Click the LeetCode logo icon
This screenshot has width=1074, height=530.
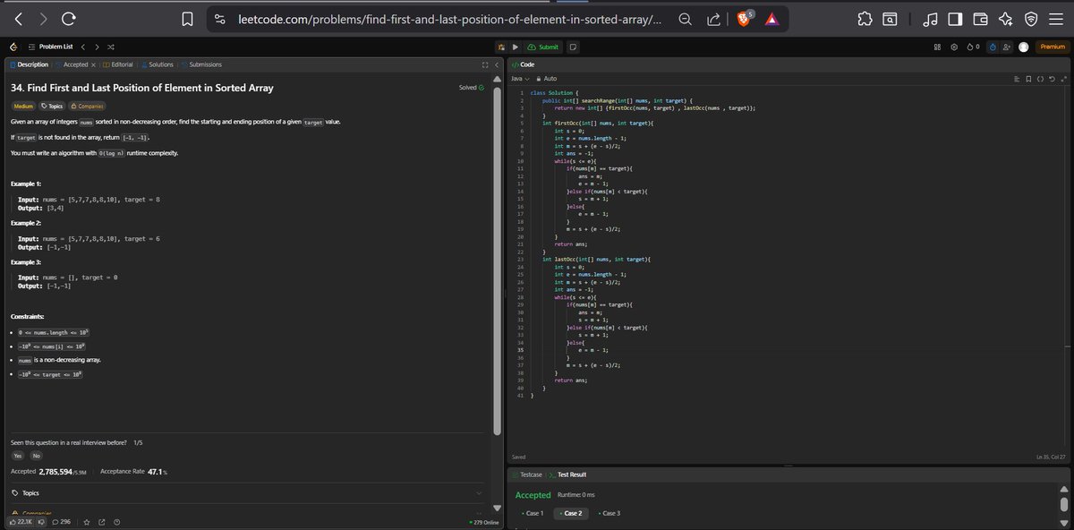[13, 47]
